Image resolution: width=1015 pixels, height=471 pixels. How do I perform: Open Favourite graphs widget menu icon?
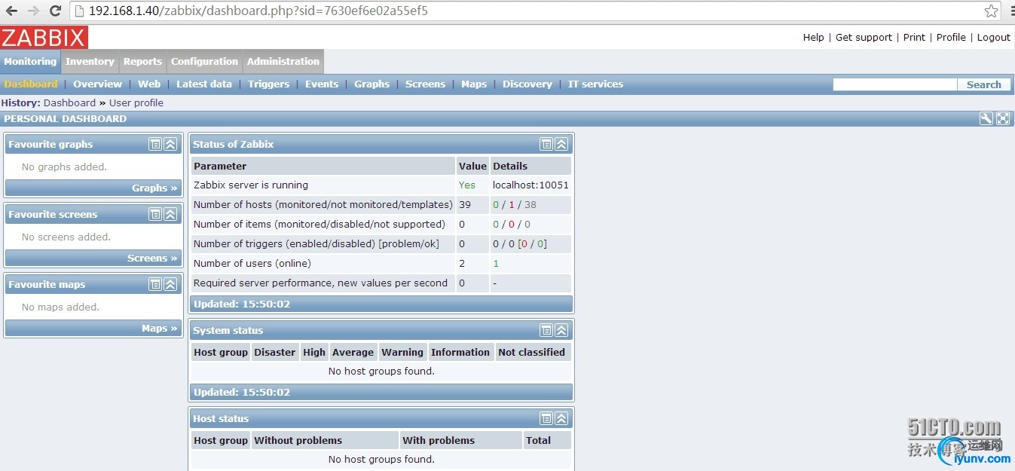pyautogui.click(x=155, y=144)
